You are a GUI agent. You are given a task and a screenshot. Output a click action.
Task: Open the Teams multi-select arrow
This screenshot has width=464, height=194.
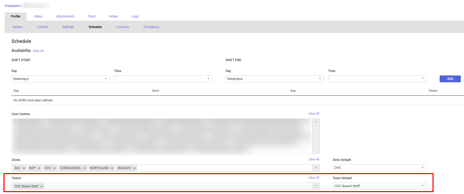[x=316, y=186]
